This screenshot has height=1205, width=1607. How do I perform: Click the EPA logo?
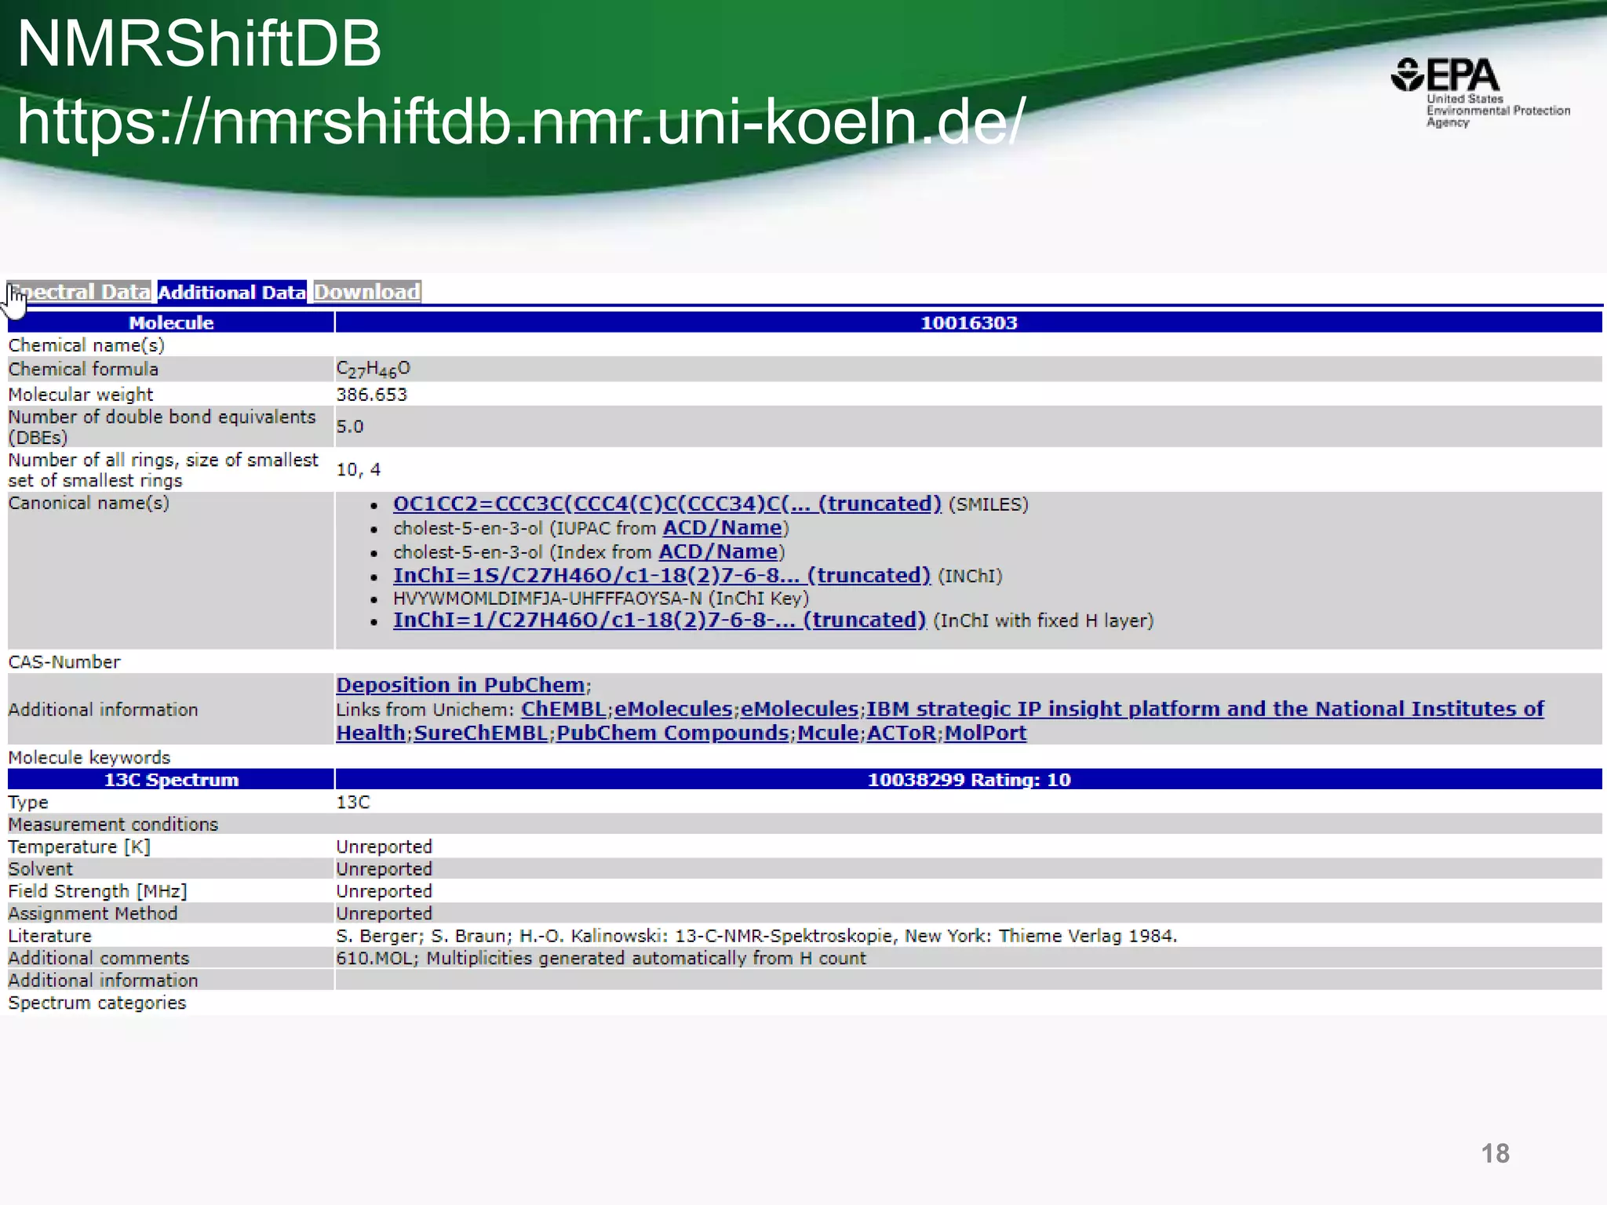[1480, 92]
